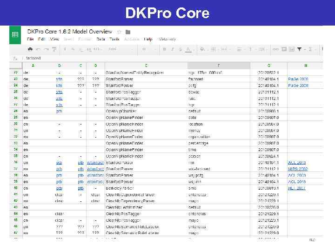Select the 'StanfordNamedEntityRecognizer' cell

pyautogui.click(x=146, y=73)
